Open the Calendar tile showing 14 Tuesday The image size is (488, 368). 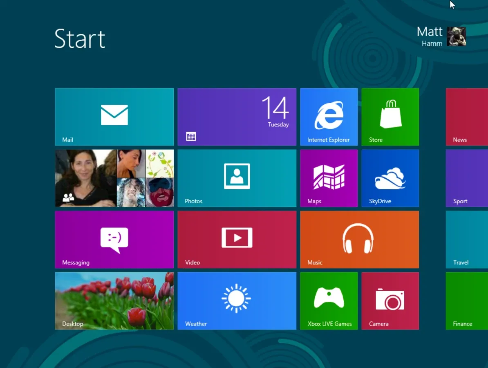click(237, 117)
